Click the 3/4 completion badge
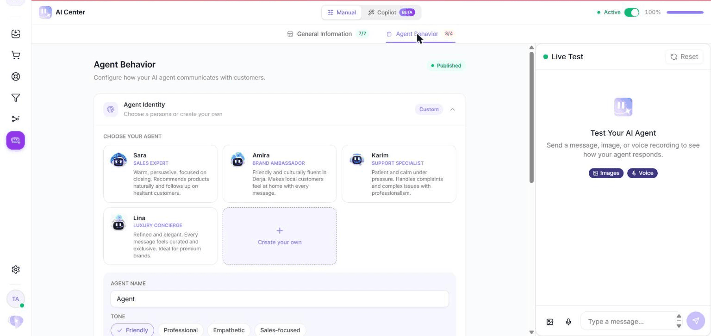 449,34
